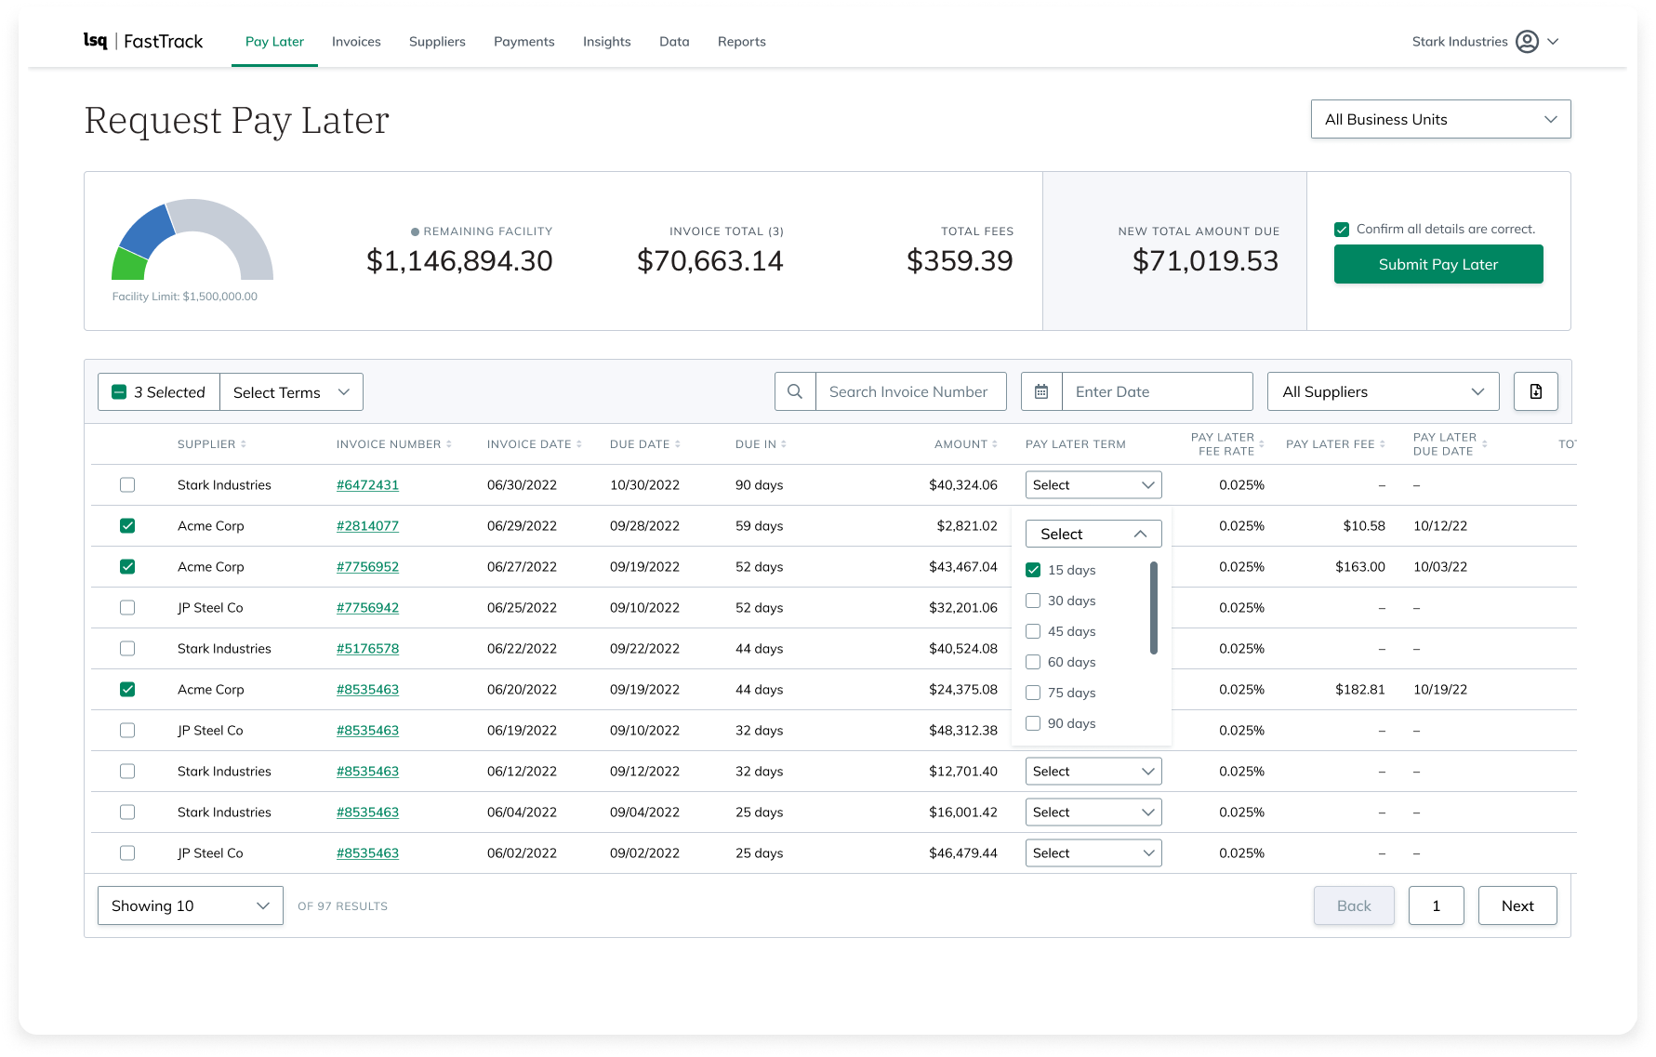Open invoice link #6472431
1656x1057 pixels.
[x=367, y=485]
